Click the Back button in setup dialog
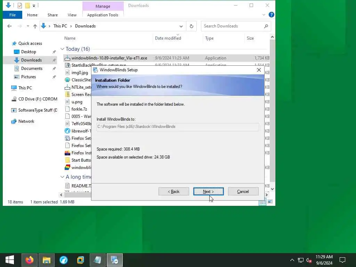Screen dimensions: 356x267 [x=174, y=192]
